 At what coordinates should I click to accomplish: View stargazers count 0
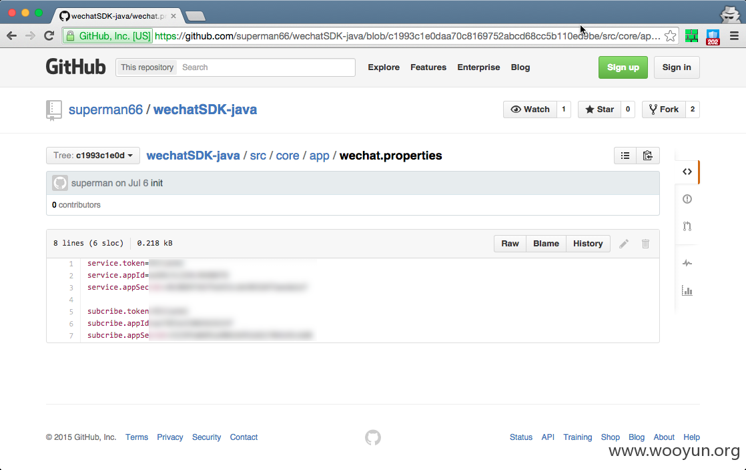[628, 109]
